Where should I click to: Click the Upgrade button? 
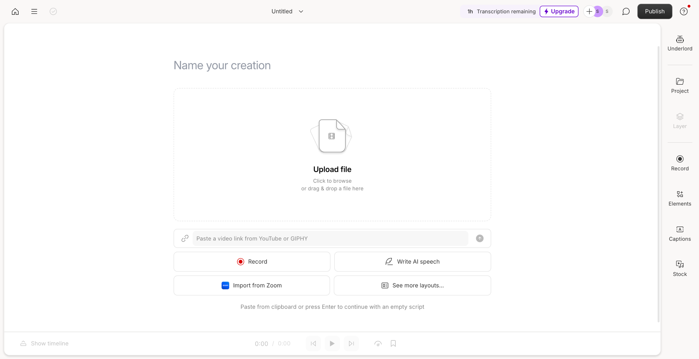(x=559, y=11)
